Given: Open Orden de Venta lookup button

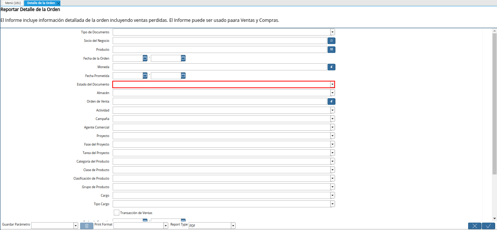Looking at the screenshot, I should click(331, 101).
